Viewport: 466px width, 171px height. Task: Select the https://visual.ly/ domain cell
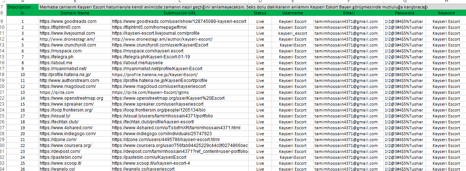(x=75, y=116)
